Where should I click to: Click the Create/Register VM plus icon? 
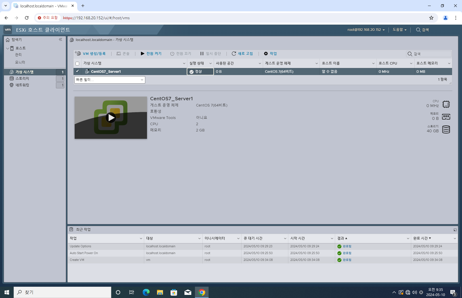click(78, 53)
